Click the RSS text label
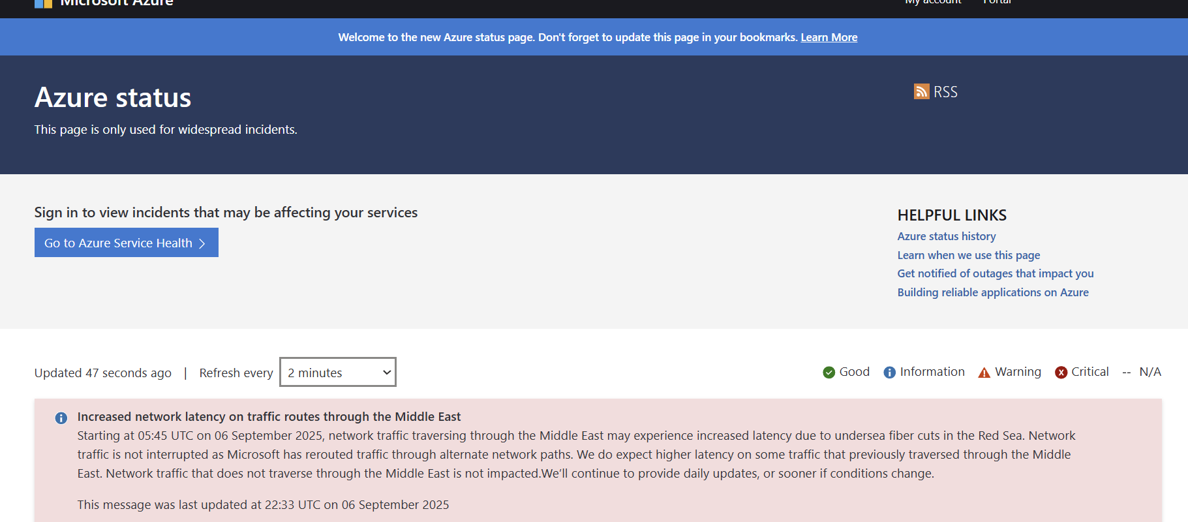Image resolution: width=1188 pixels, height=522 pixels. (x=945, y=92)
